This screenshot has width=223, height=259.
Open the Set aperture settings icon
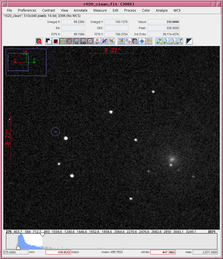tap(97, 41)
